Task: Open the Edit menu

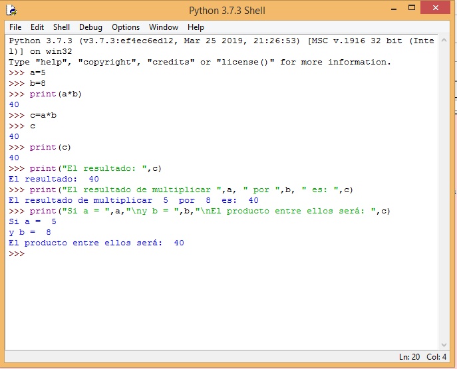Action: pos(37,27)
